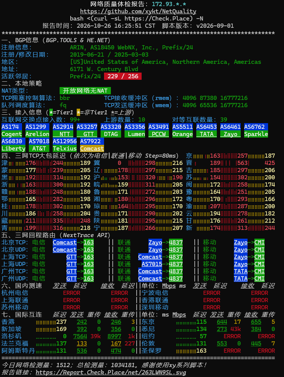Click the AS6830 Liberty badge
The image size is (284, 377).
[13, 145]
